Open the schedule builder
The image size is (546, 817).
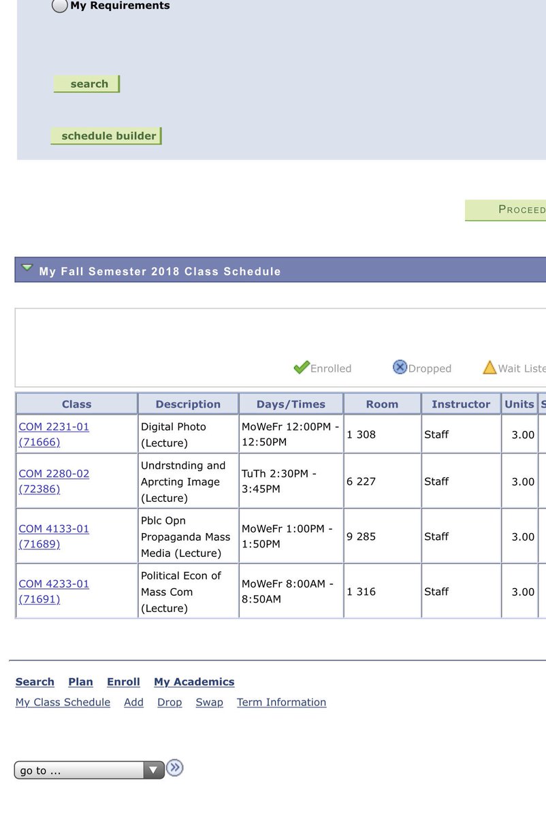click(106, 135)
